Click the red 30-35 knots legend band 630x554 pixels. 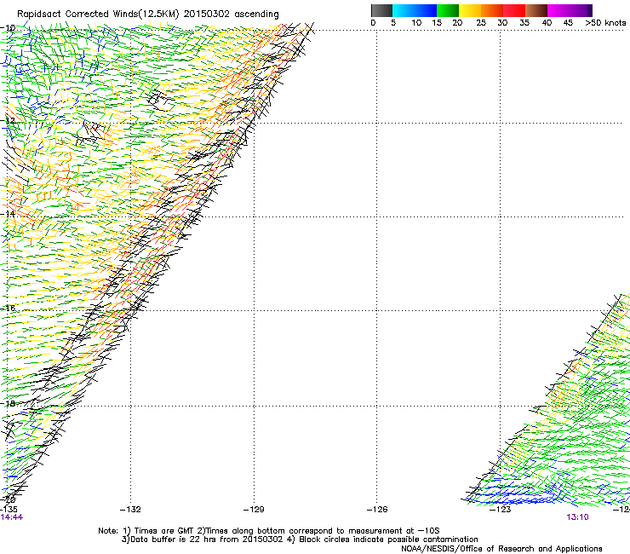[x=514, y=10]
